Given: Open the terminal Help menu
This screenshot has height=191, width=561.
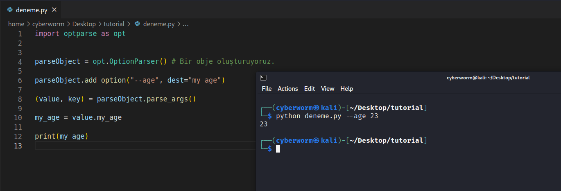Looking at the screenshot, I should pos(347,89).
